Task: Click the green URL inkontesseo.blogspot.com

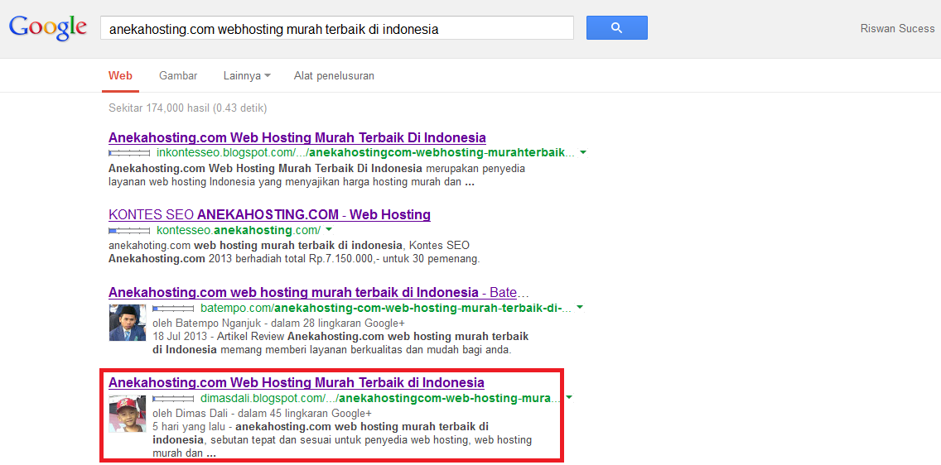Action: (364, 153)
